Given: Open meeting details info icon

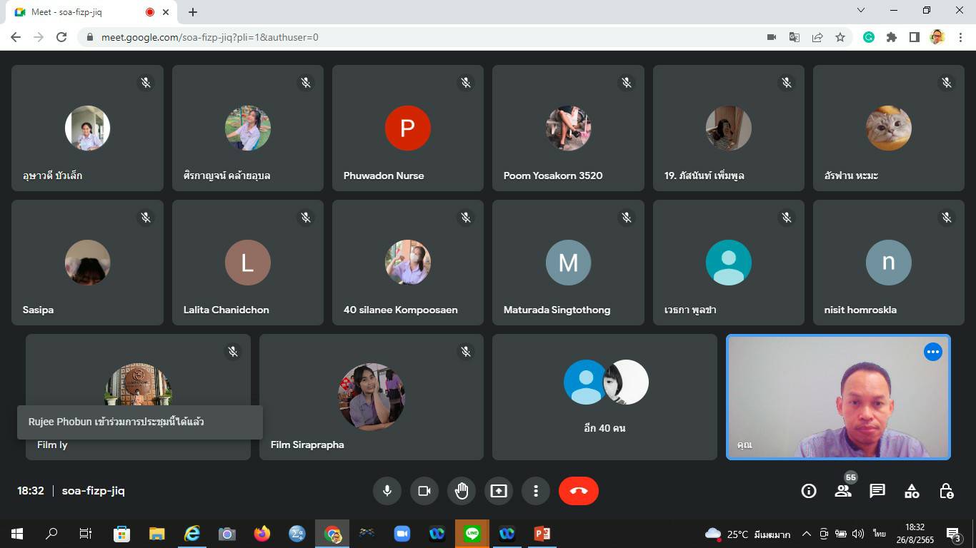Looking at the screenshot, I should pyautogui.click(x=809, y=491).
